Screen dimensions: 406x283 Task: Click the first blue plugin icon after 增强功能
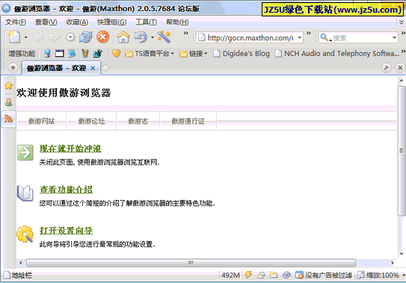click(x=47, y=54)
